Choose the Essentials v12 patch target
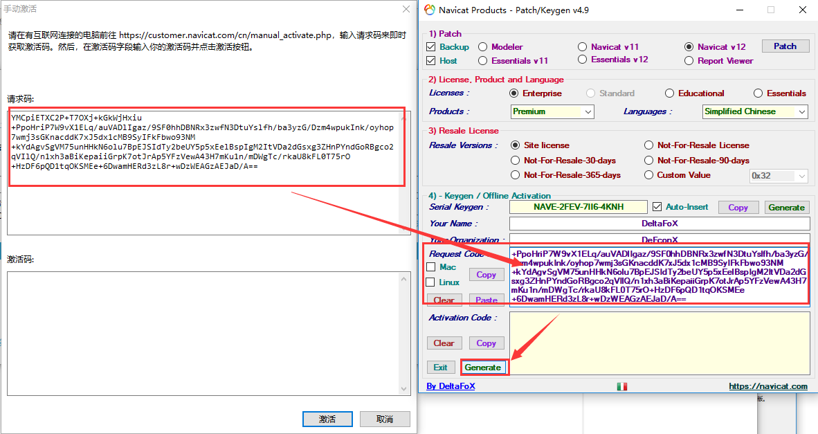The width and height of the screenshot is (818, 434). tap(582, 60)
